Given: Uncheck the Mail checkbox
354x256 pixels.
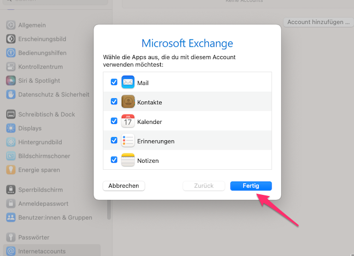Looking at the screenshot, I should pyautogui.click(x=114, y=82).
